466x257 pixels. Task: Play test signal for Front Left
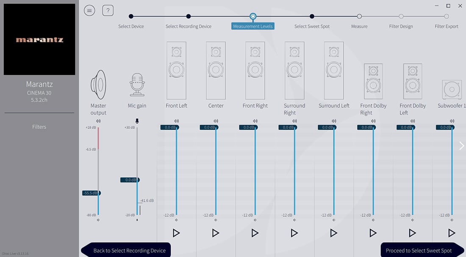[176, 233]
